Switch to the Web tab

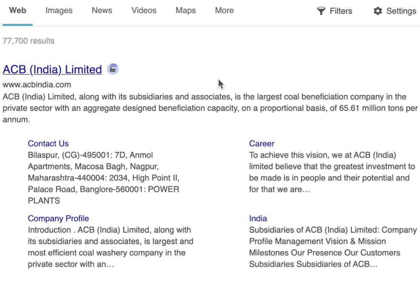tap(18, 11)
